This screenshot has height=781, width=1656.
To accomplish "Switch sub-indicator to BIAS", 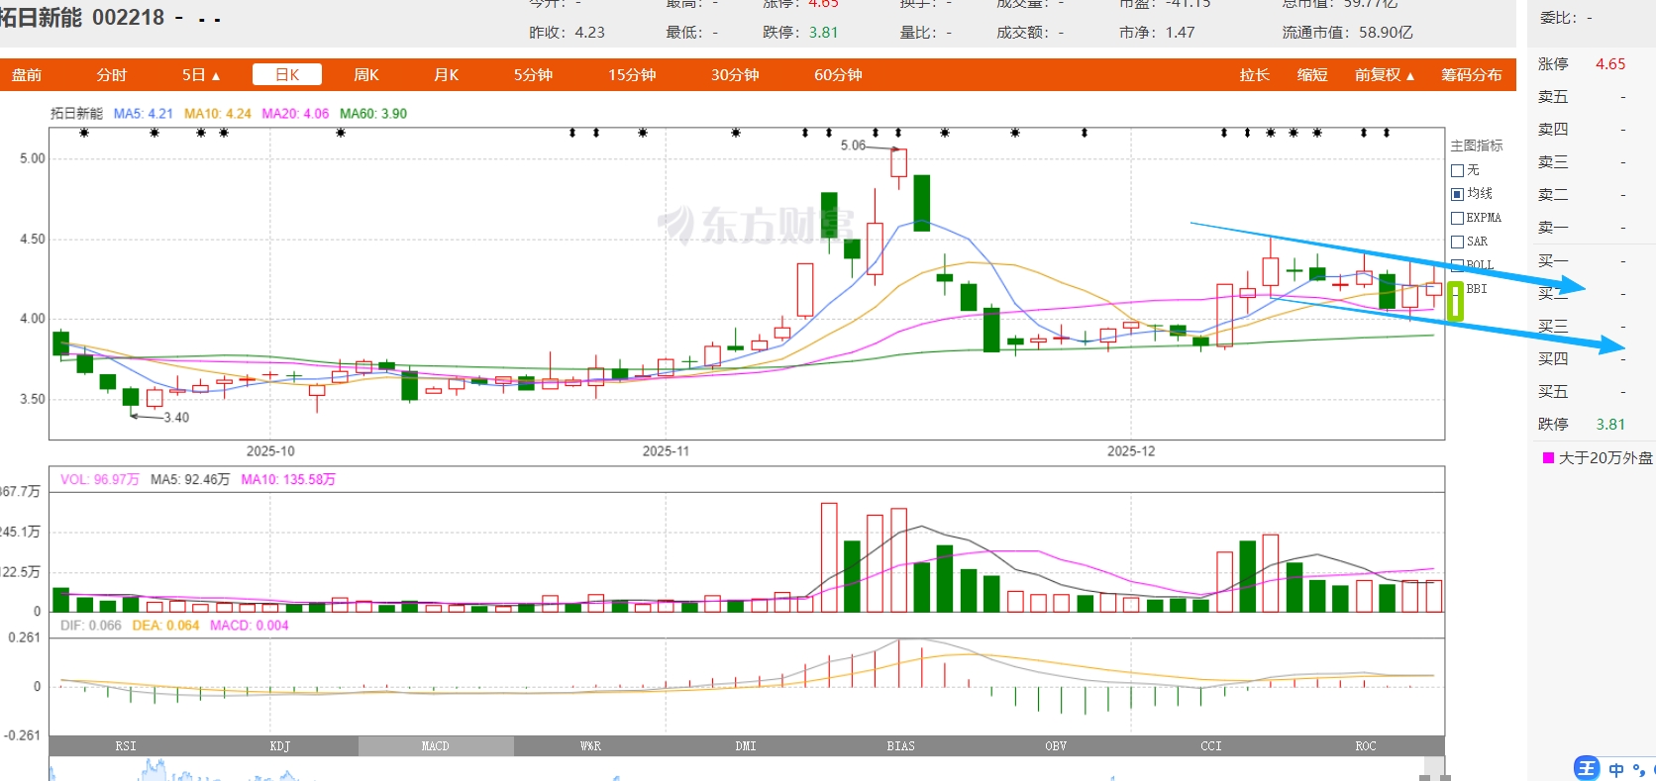I will [x=901, y=746].
